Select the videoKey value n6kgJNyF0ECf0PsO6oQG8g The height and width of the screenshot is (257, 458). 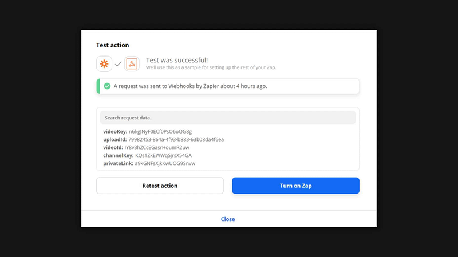click(160, 132)
